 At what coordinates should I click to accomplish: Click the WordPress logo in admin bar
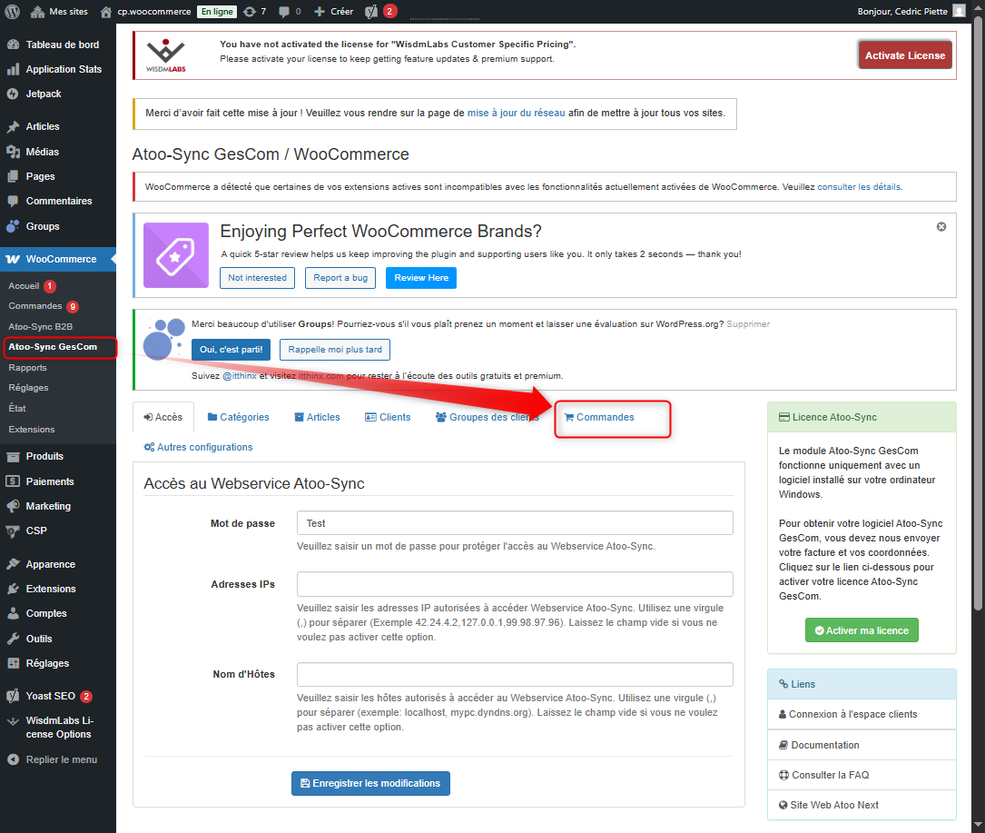13,11
